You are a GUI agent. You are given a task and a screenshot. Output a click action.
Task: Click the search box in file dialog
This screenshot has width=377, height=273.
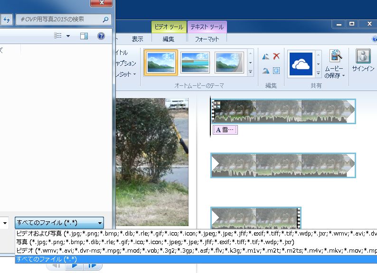click(59, 19)
